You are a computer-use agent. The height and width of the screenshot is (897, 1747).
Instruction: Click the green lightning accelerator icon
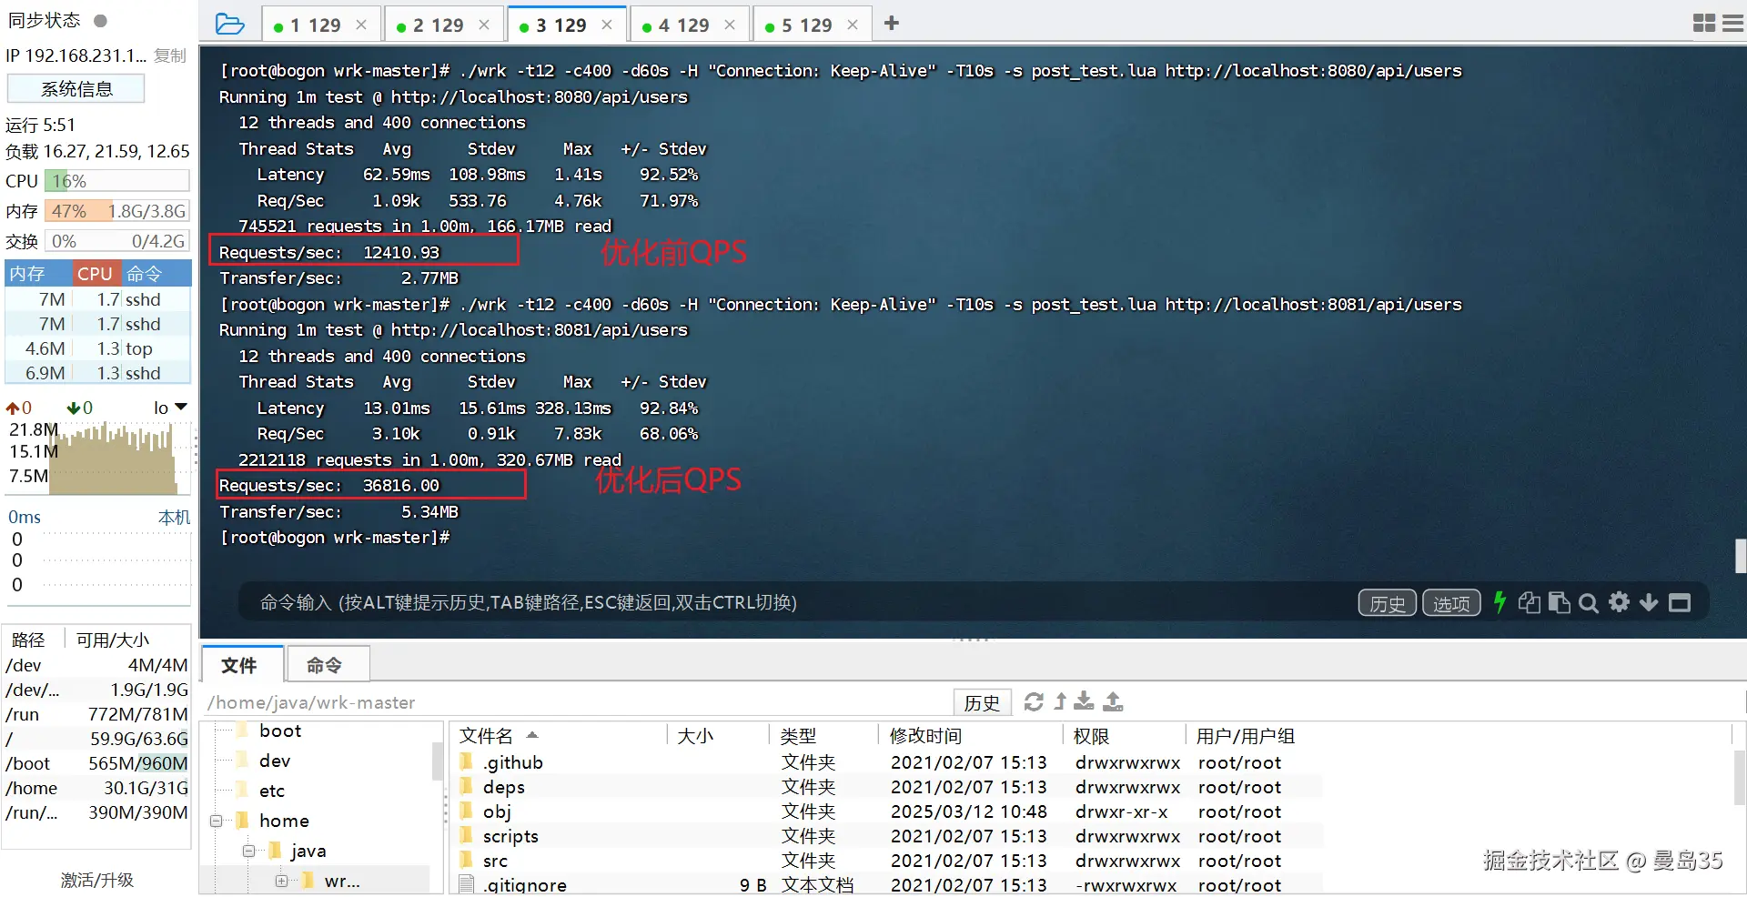[1500, 602]
